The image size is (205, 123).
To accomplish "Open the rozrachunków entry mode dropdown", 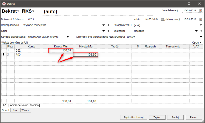I will pos(201,37).
